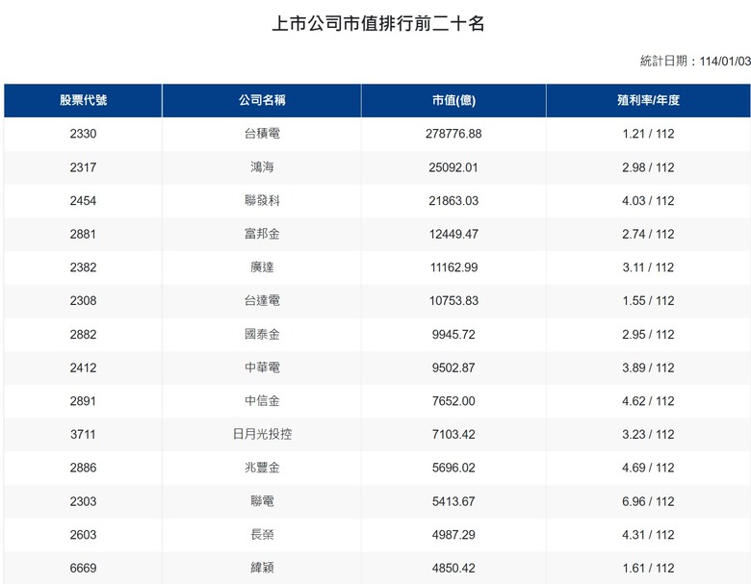Select company name 中華電
Screen dimensions: 751x584
262,368
